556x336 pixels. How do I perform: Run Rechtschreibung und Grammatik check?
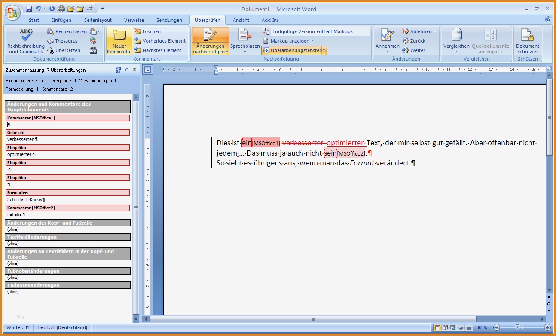point(26,41)
